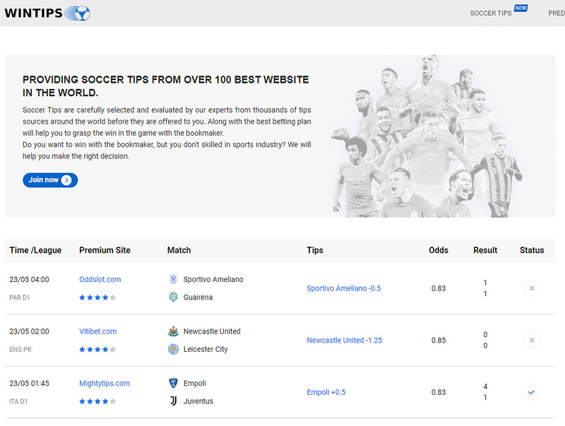Click the Guairena team crest
This screenshot has width=565, height=426.
tap(173, 297)
